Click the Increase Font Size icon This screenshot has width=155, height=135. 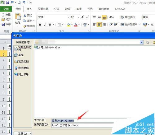82,17
